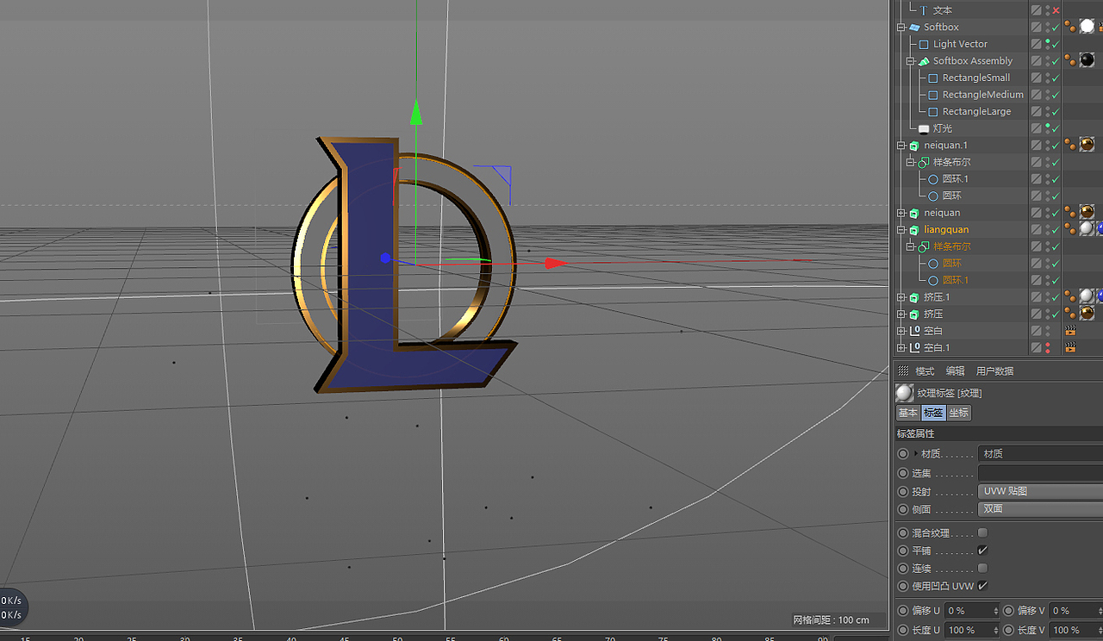This screenshot has height=641, width=1103.
Task: Expand the 挤压 tree node
Action: (x=901, y=314)
